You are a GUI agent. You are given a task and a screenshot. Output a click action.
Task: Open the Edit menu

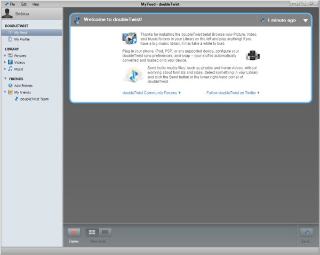[x=24, y=4]
